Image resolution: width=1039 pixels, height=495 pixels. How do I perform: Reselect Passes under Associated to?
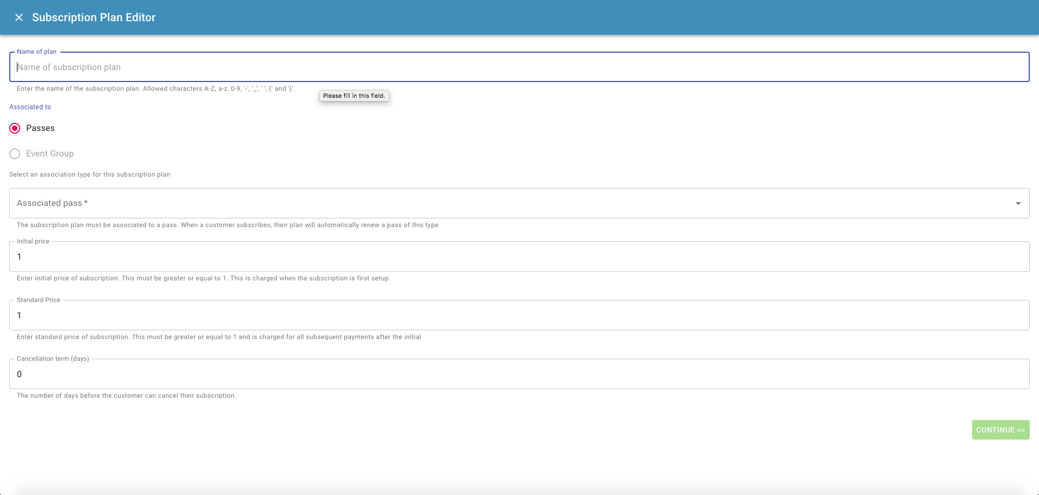(15, 128)
